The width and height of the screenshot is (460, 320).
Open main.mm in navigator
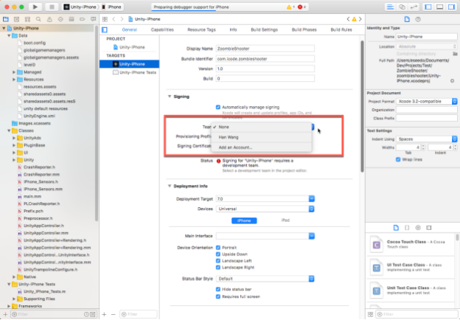pyautogui.click(x=32, y=197)
